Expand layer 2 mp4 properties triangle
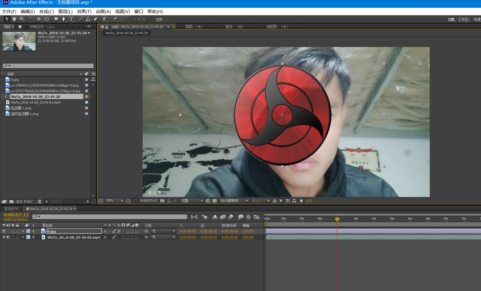 pos(23,237)
